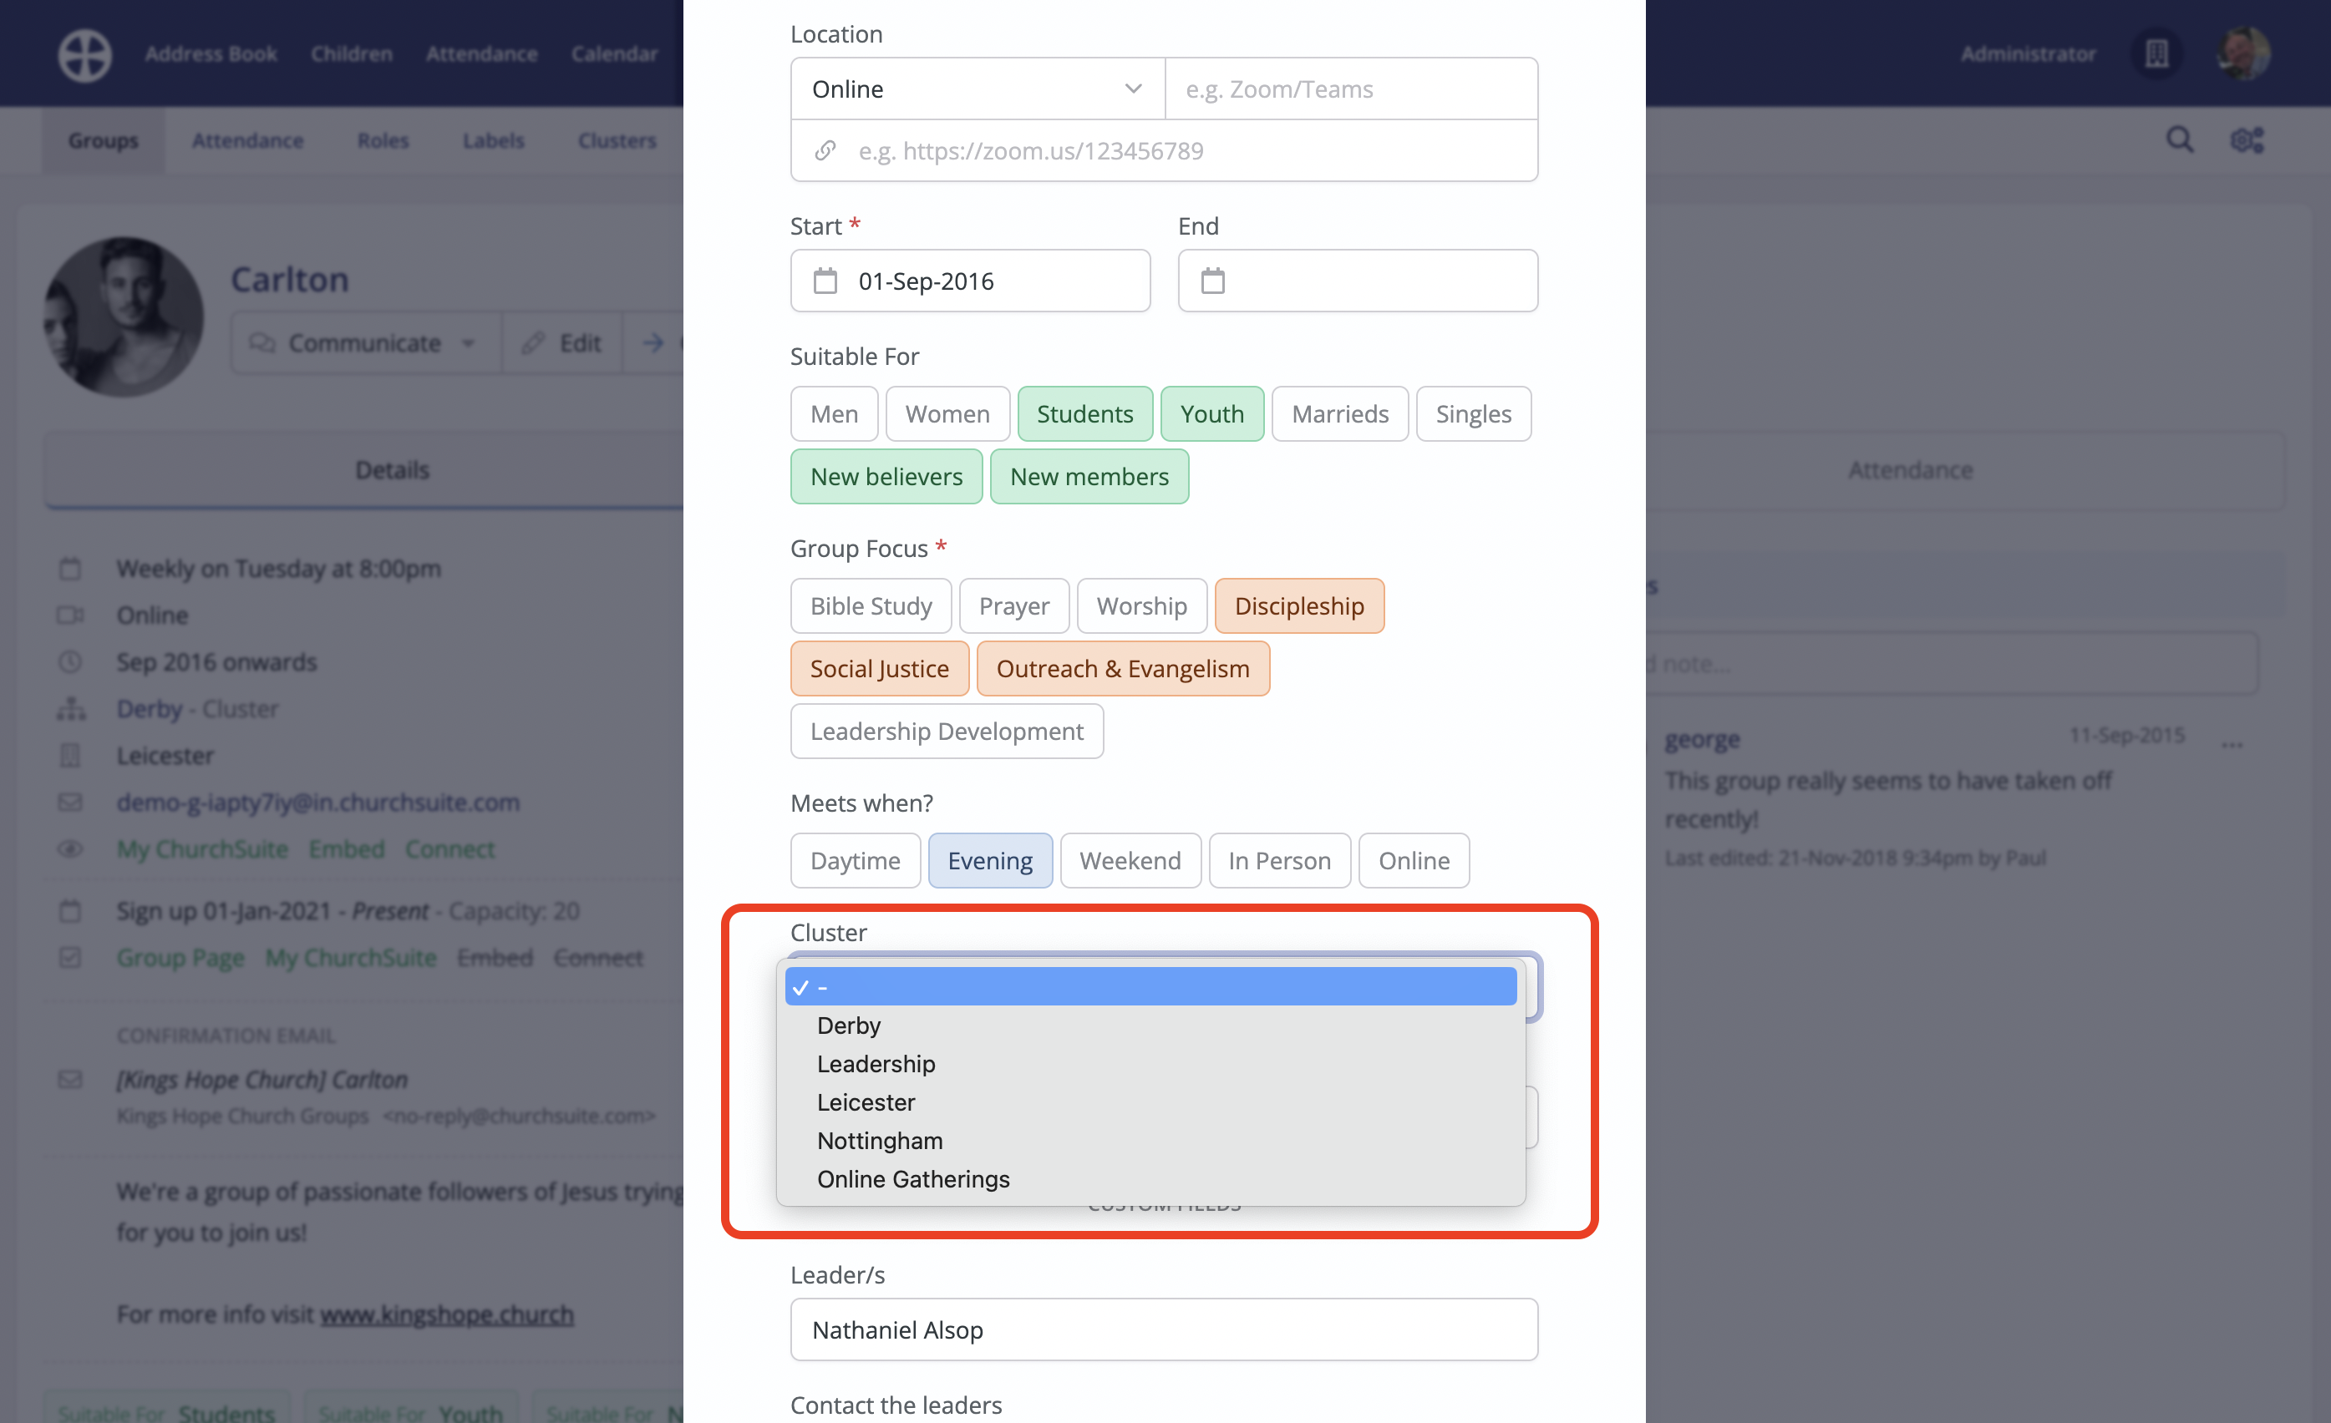Choose Online Gatherings cluster option
This screenshot has height=1423, width=2331.
[x=913, y=1179]
